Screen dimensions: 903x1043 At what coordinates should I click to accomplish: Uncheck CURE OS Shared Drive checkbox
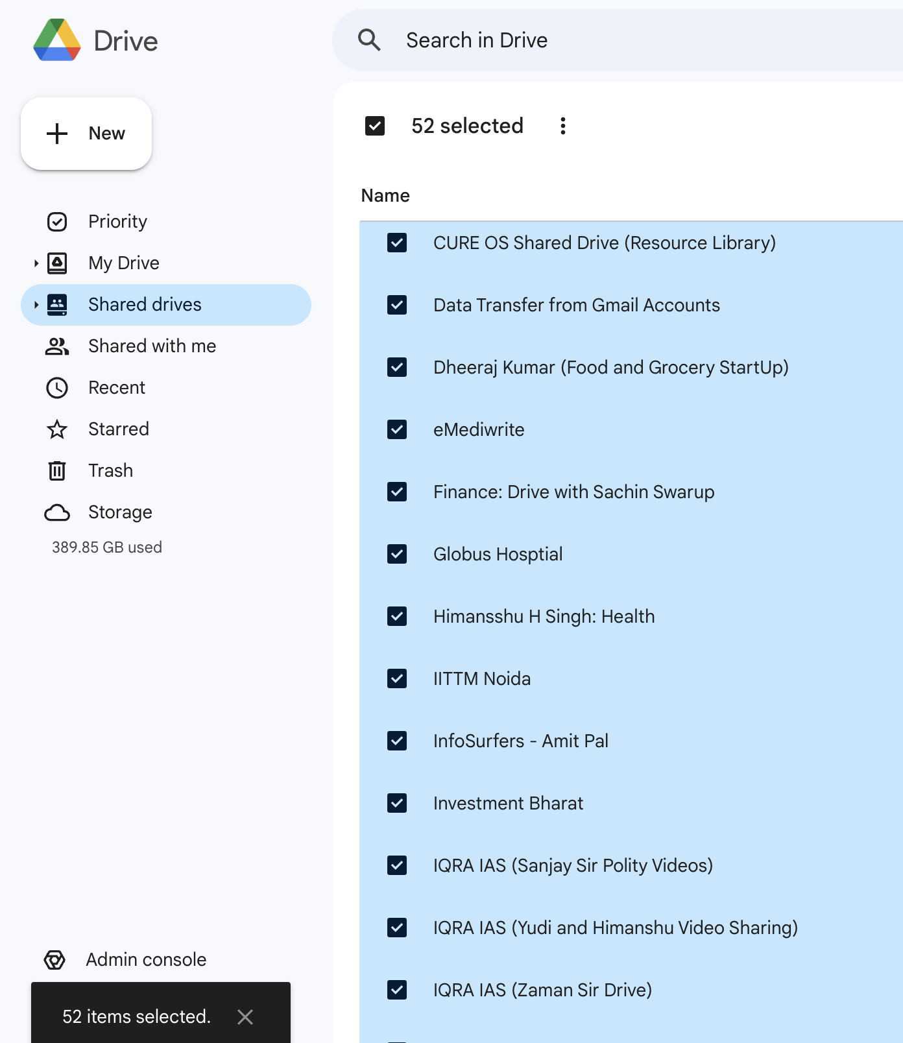[397, 243]
